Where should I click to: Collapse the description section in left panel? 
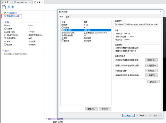pos(3,51)
